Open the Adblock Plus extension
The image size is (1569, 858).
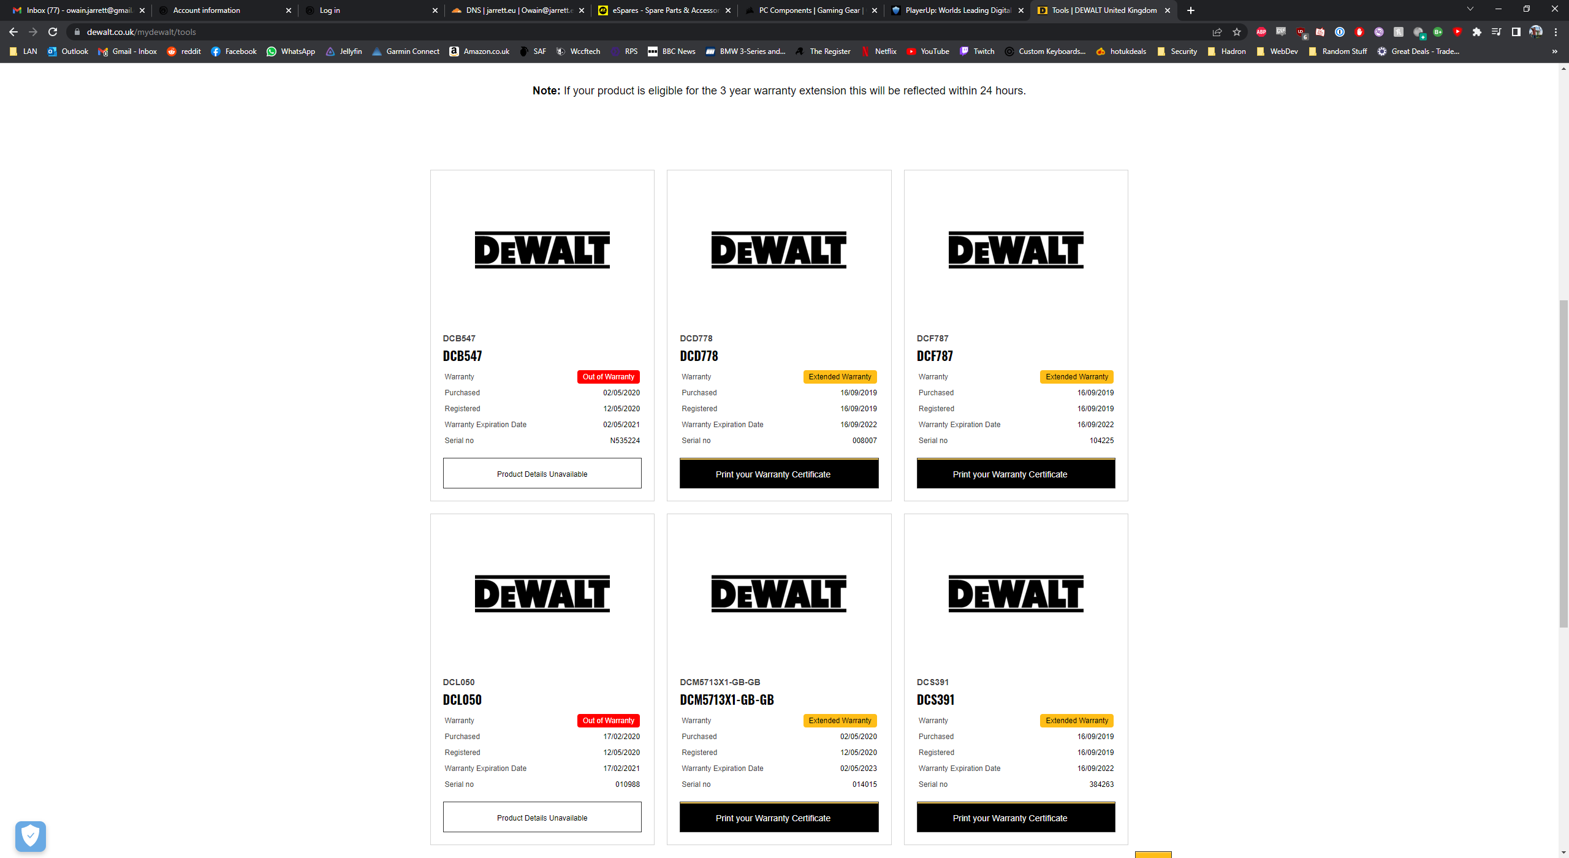tap(1261, 32)
